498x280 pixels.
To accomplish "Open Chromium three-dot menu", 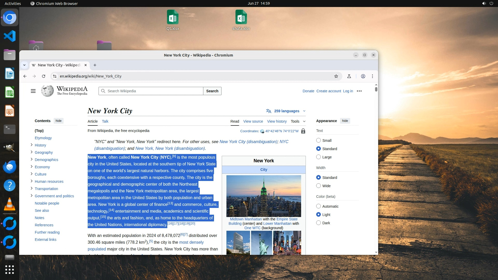I will coord(372,76).
